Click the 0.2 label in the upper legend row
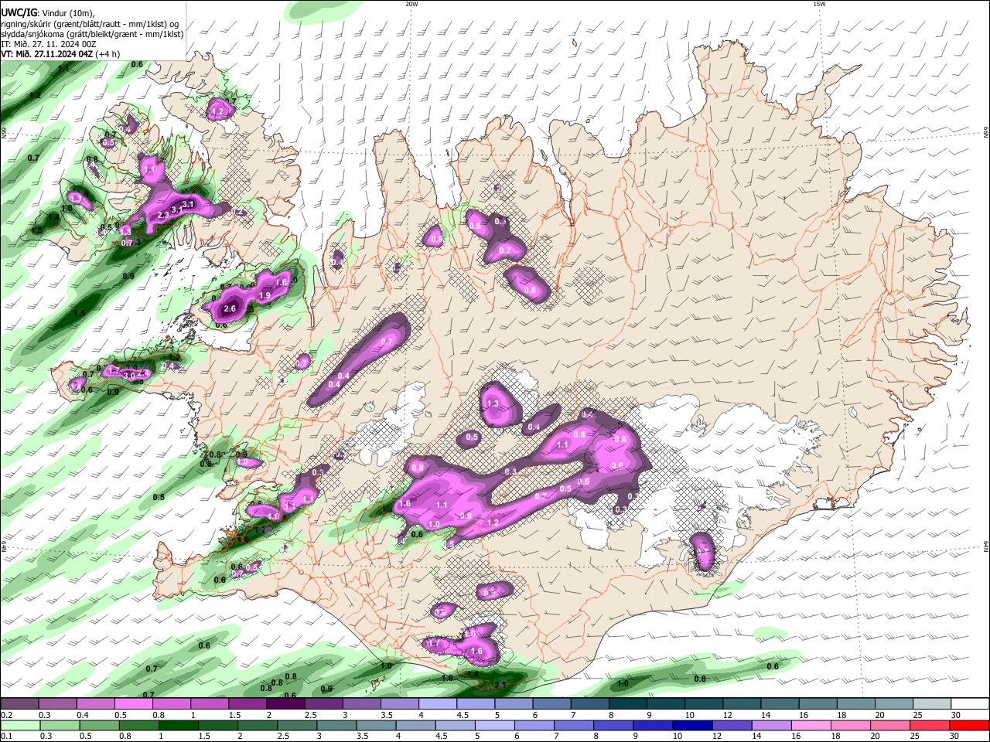This screenshot has height=742, width=990. pos(6,715)
